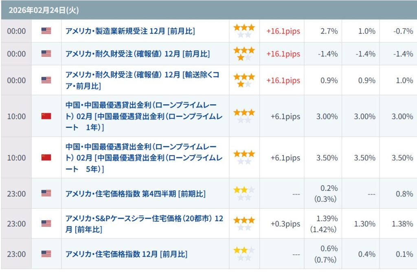Viewport: 417px width, 272px height.
Task: Open the 耐久財受注 [輸送除くコア・前月比] link
Action: [143, 80]
